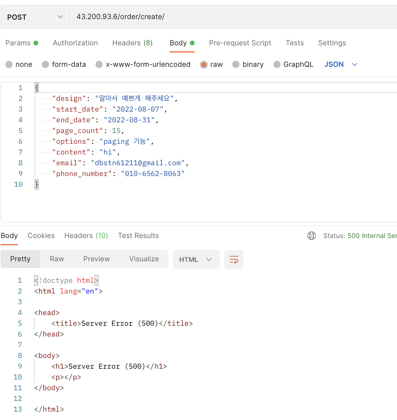The width and height of the screenshot is (397, 420).
Task: Click the request URL field
Action: coord(233,17)
